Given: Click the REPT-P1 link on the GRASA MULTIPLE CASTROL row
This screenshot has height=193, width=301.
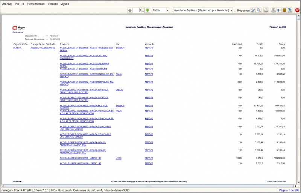Looking at the screenshot, I should (x=149, y=106).
